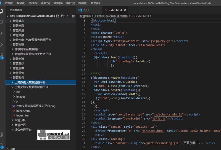The height and width of the screenshot is (150, 221).
Task: Expand the 智慧医疗 folder
Action: click(41, 63)
